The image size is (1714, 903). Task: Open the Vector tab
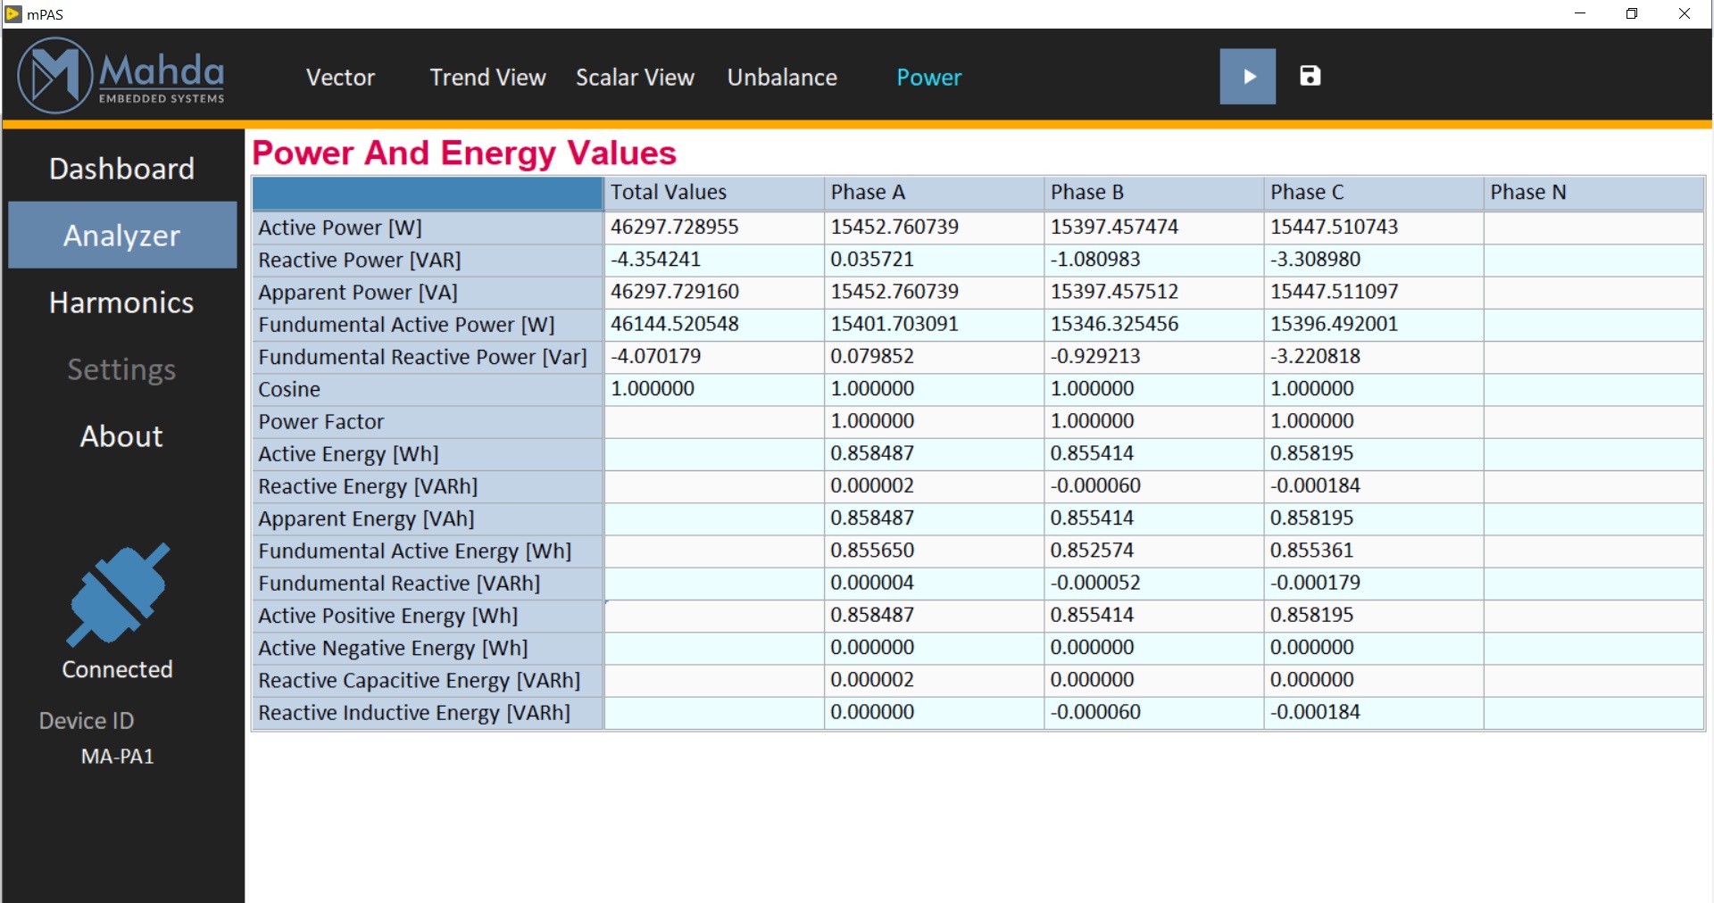(340, 78)
